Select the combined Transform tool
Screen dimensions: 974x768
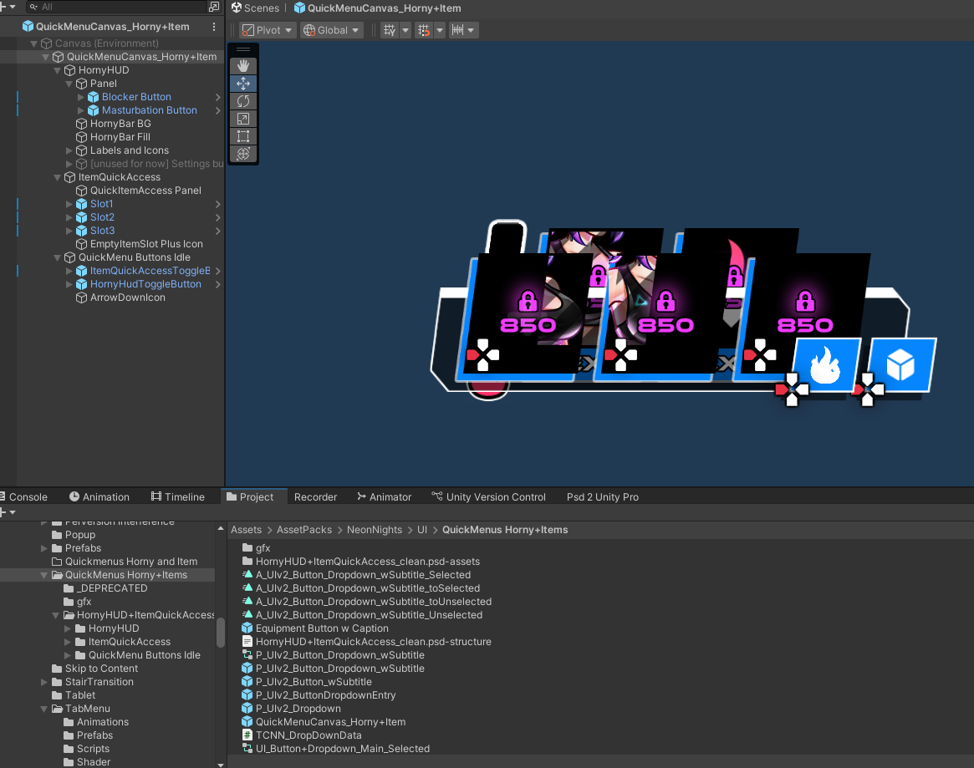point(243,154)
